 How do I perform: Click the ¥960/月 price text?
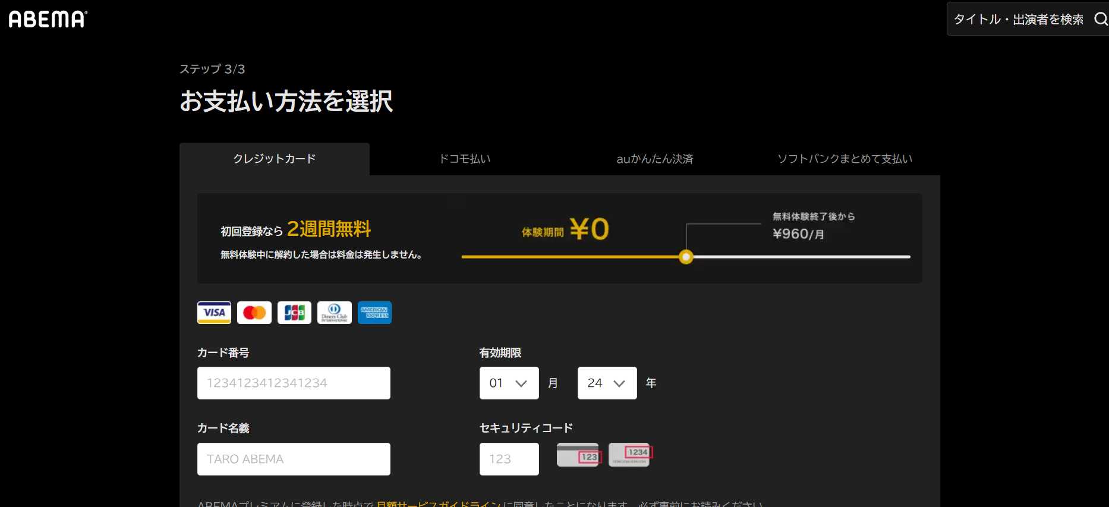click(798, 234)
